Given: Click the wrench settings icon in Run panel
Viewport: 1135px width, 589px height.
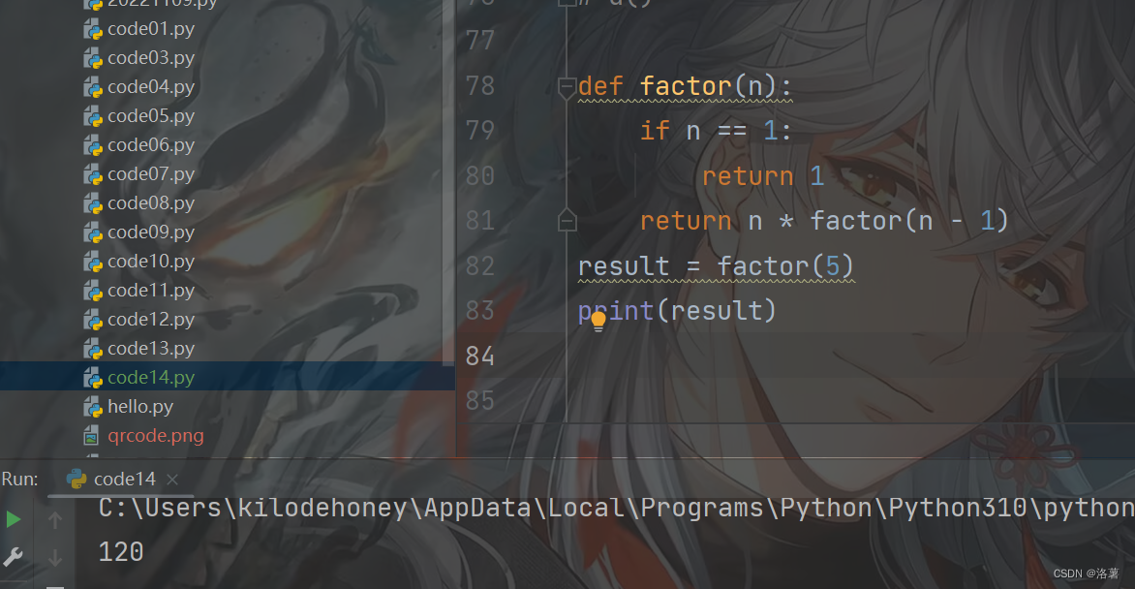Looking at the screenshot, I should pos(13,556).
